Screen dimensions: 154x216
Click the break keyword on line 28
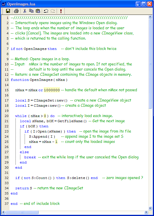pyautogui.click(x=30, y=157)
